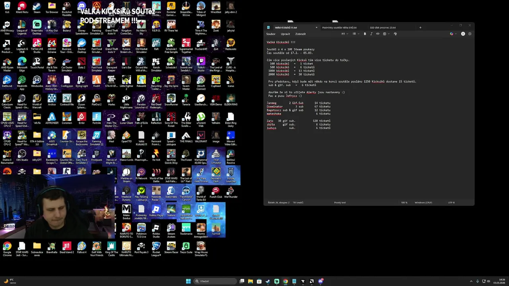Toggle italic formatting in Notepad
509x286 pixels.
tap(371, 34)
